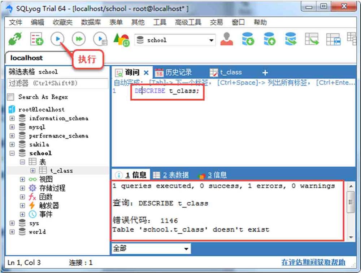Select the world database in tree

(37, 232)
